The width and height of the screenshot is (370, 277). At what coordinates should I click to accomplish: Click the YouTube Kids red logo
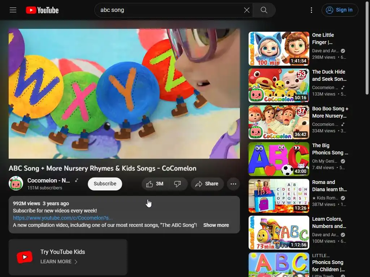point(25,257)
